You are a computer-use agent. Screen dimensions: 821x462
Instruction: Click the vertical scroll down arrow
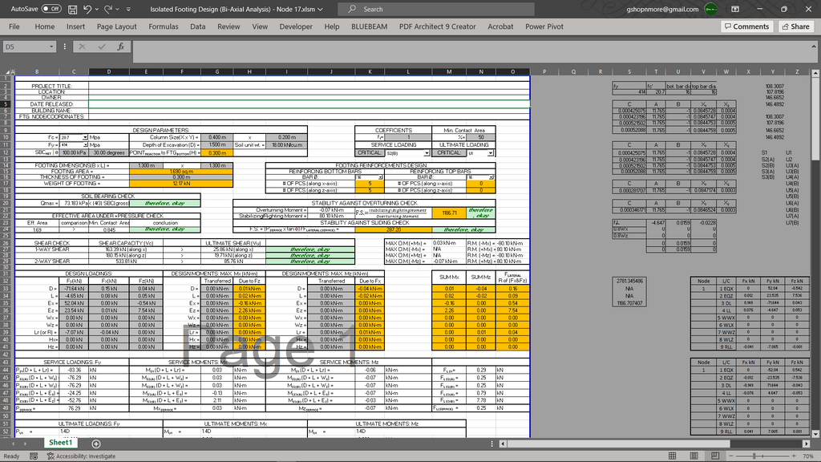click(x=815, y=434)
